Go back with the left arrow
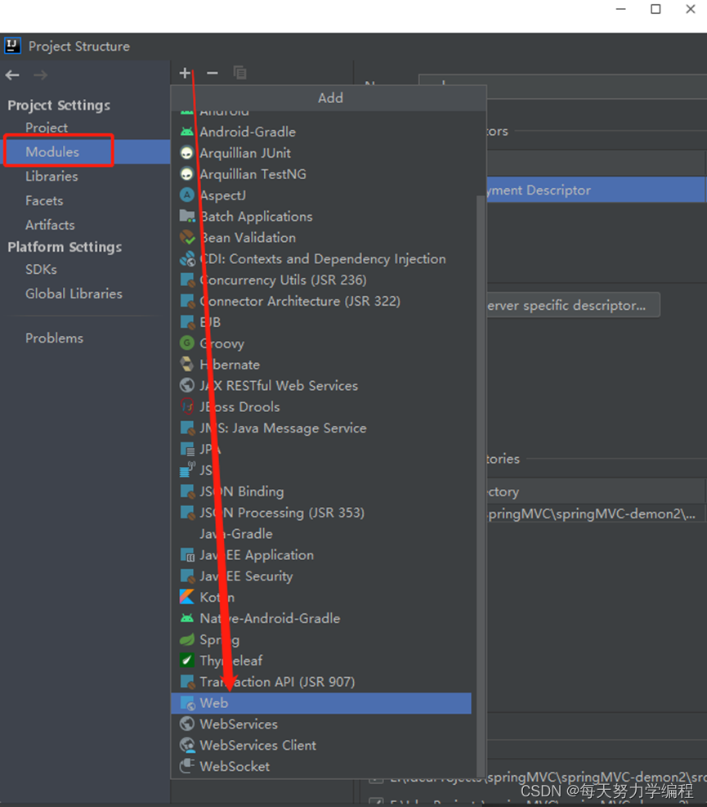This screenshot has width=707, height=807. point(12,75)
